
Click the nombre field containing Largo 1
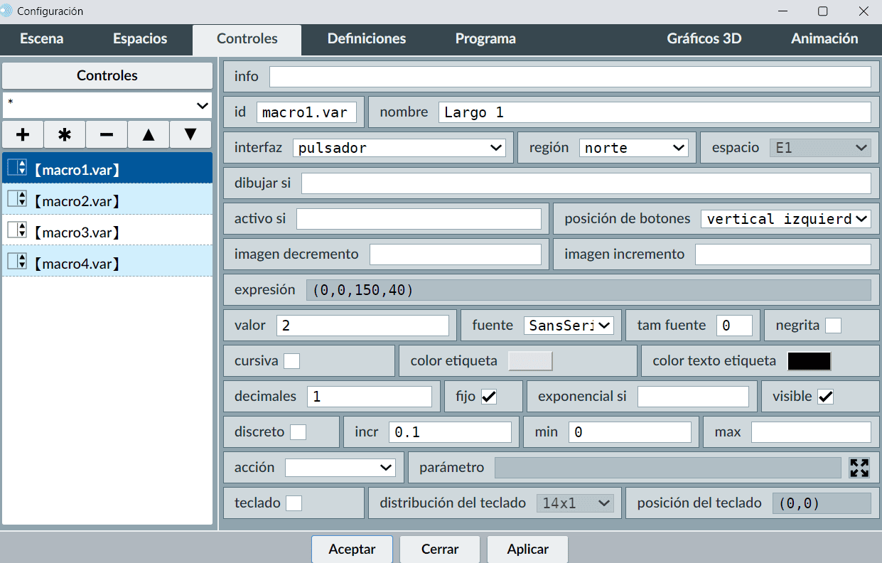click(655, 112)
